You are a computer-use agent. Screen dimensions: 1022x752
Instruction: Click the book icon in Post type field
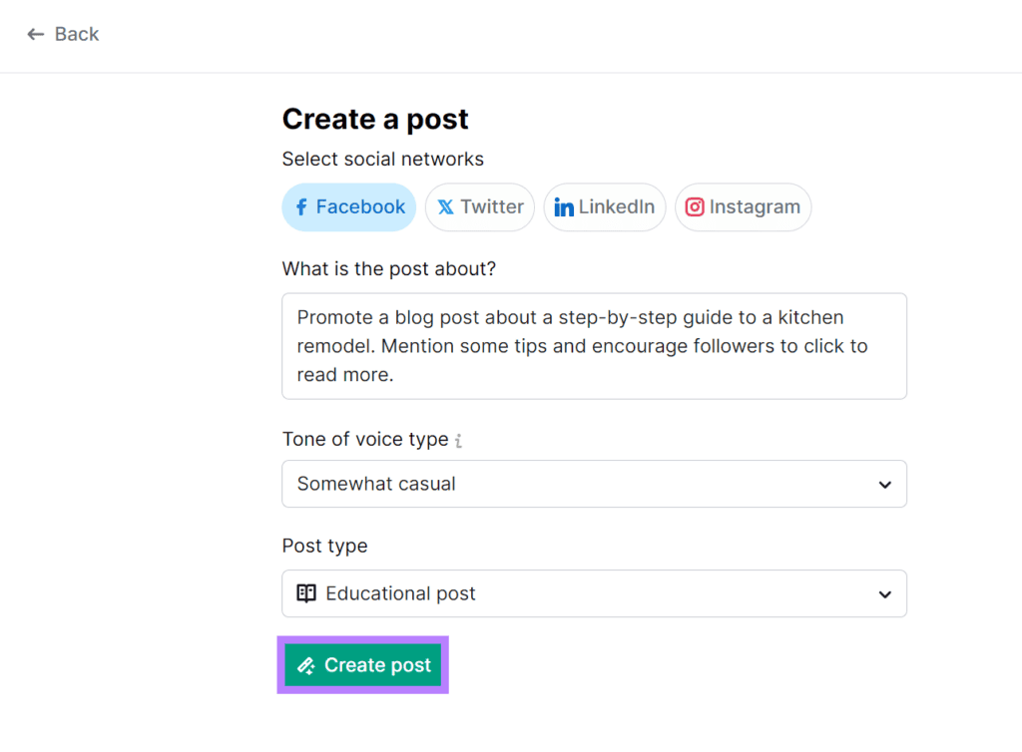[x=306, y=593]
